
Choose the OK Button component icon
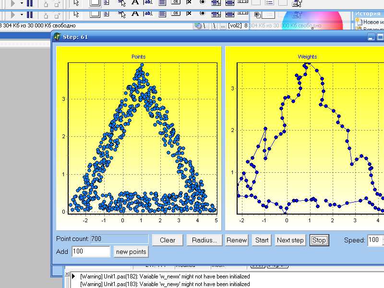175,13
